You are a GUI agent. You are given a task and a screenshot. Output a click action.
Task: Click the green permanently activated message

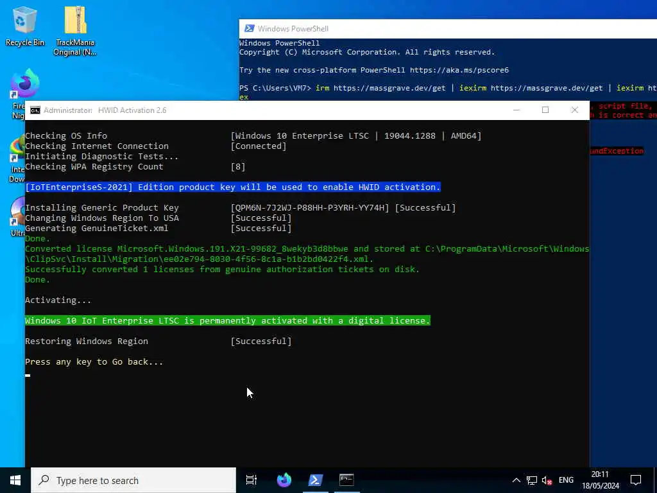[228, 320]
